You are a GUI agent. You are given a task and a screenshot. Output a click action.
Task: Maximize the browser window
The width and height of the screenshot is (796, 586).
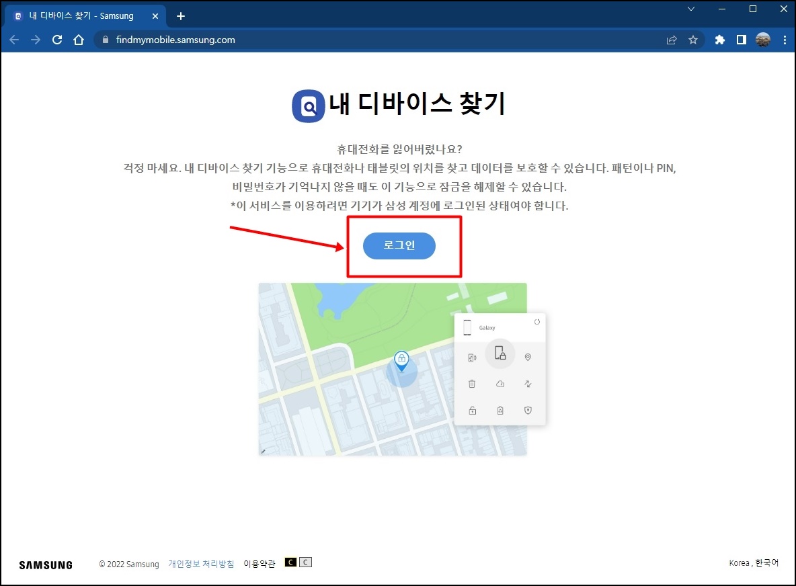point(753,9)
